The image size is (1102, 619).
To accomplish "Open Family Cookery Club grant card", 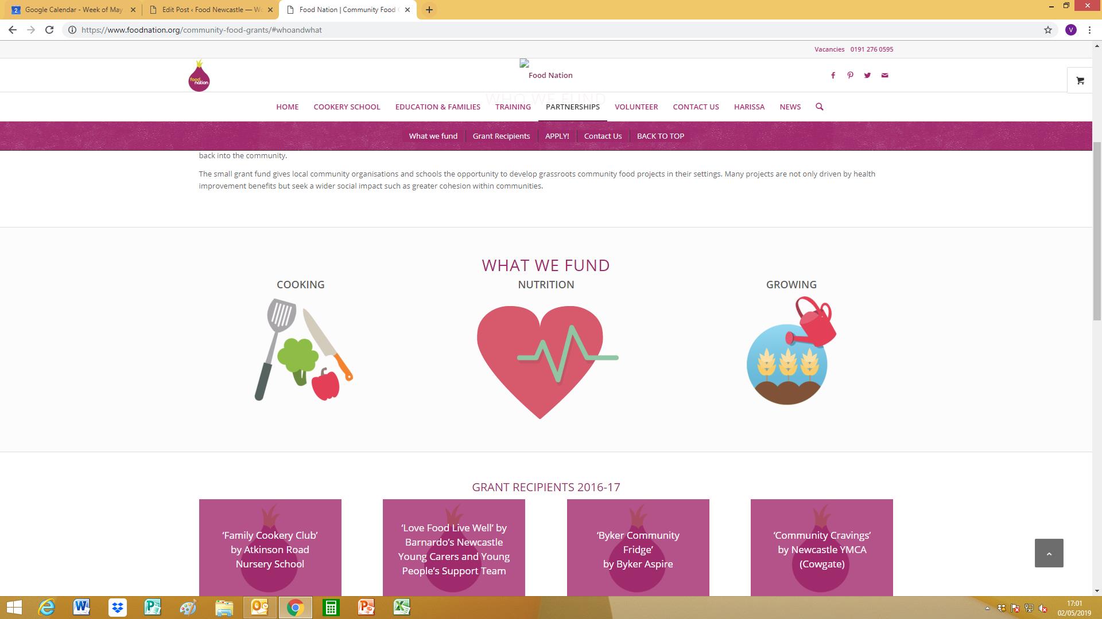I will [270, 547].
